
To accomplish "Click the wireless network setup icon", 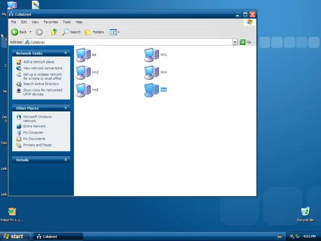I will click(19, 75).
